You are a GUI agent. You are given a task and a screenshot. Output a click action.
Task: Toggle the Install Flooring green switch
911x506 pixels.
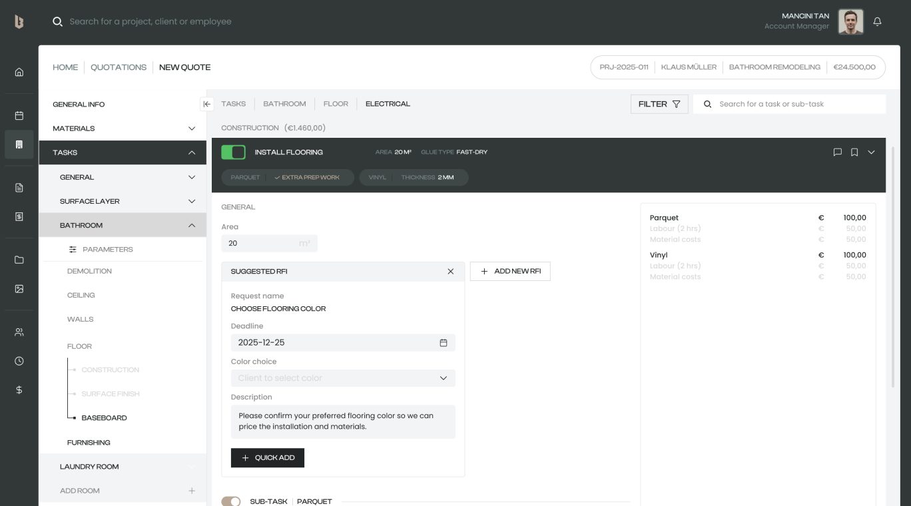(233, 152)
